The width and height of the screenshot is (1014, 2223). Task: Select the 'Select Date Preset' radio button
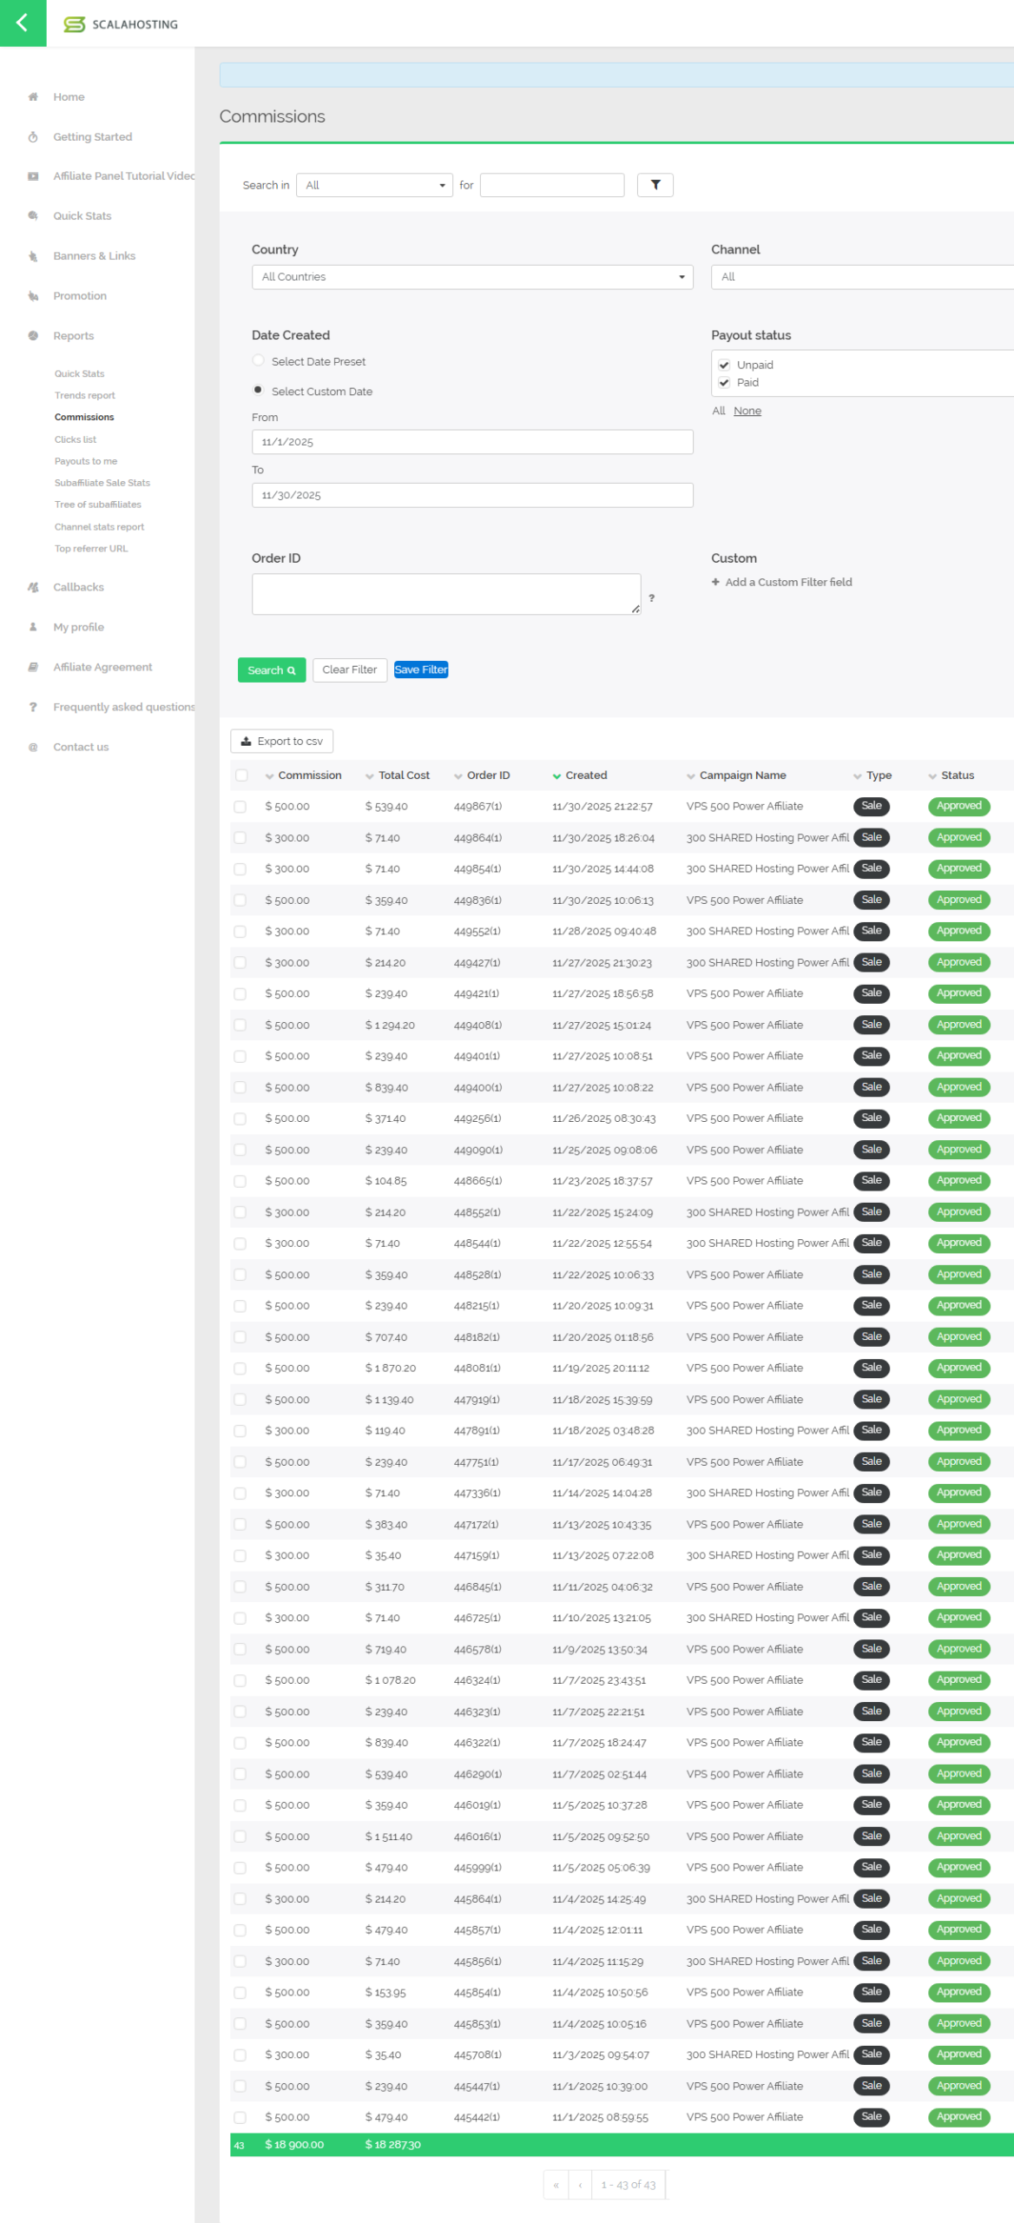(x=258, y=360)
